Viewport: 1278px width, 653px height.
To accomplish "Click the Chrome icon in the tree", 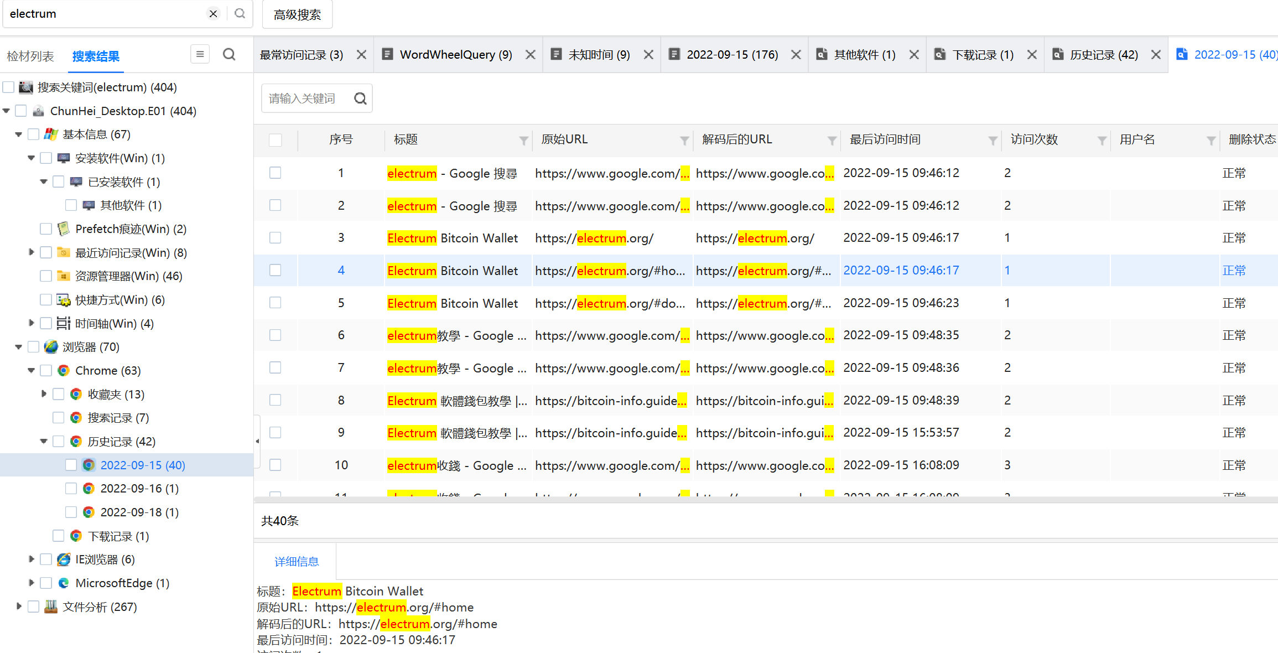I will (64, 371).
